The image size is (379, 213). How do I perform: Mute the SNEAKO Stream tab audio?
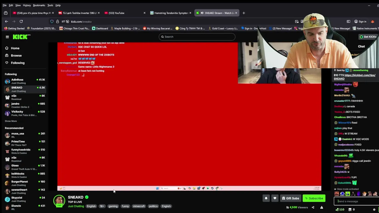202,13
